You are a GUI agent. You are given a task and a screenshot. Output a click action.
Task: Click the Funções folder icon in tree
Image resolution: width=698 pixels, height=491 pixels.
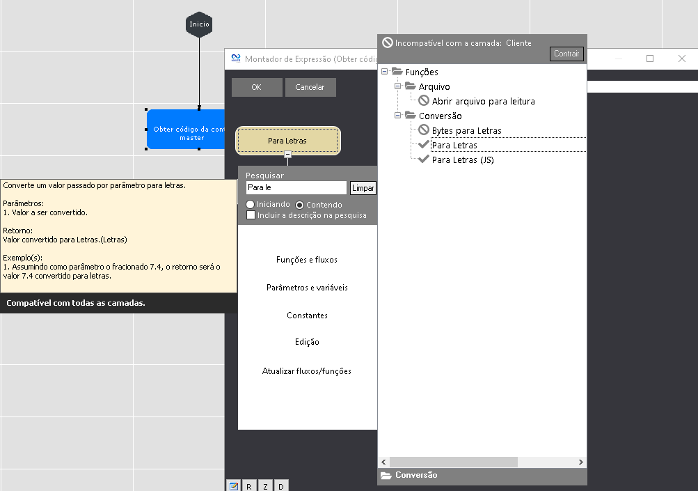[x=397, y=72]
